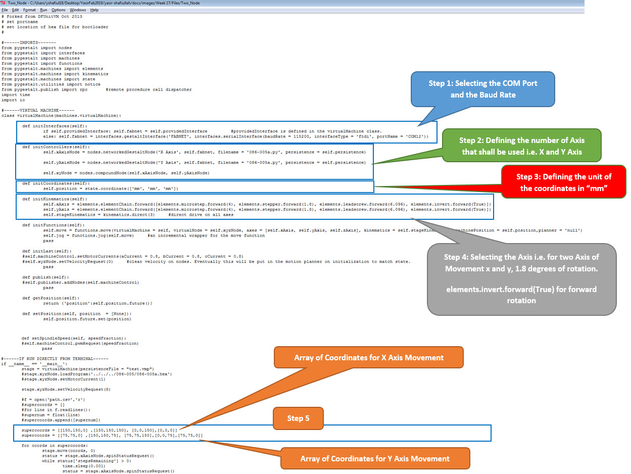
Task: Open the Edit menu
Action: click(16, 10)
